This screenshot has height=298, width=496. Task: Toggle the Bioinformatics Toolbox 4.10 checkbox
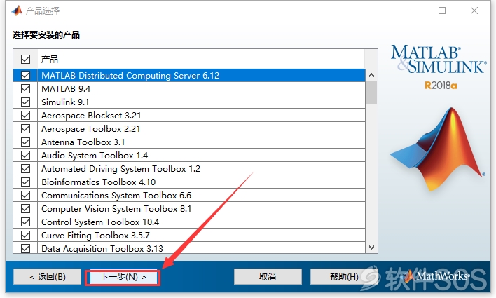pyautogui.click(x=25, y=182)
